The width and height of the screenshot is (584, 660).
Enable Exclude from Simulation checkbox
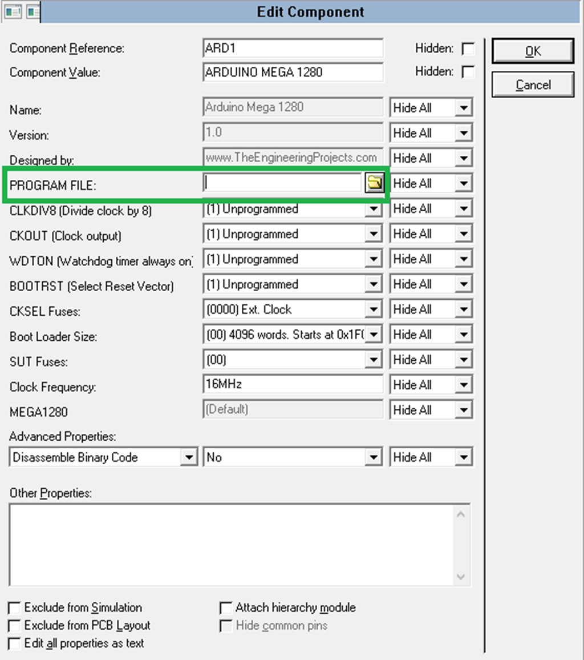(15, 607)
